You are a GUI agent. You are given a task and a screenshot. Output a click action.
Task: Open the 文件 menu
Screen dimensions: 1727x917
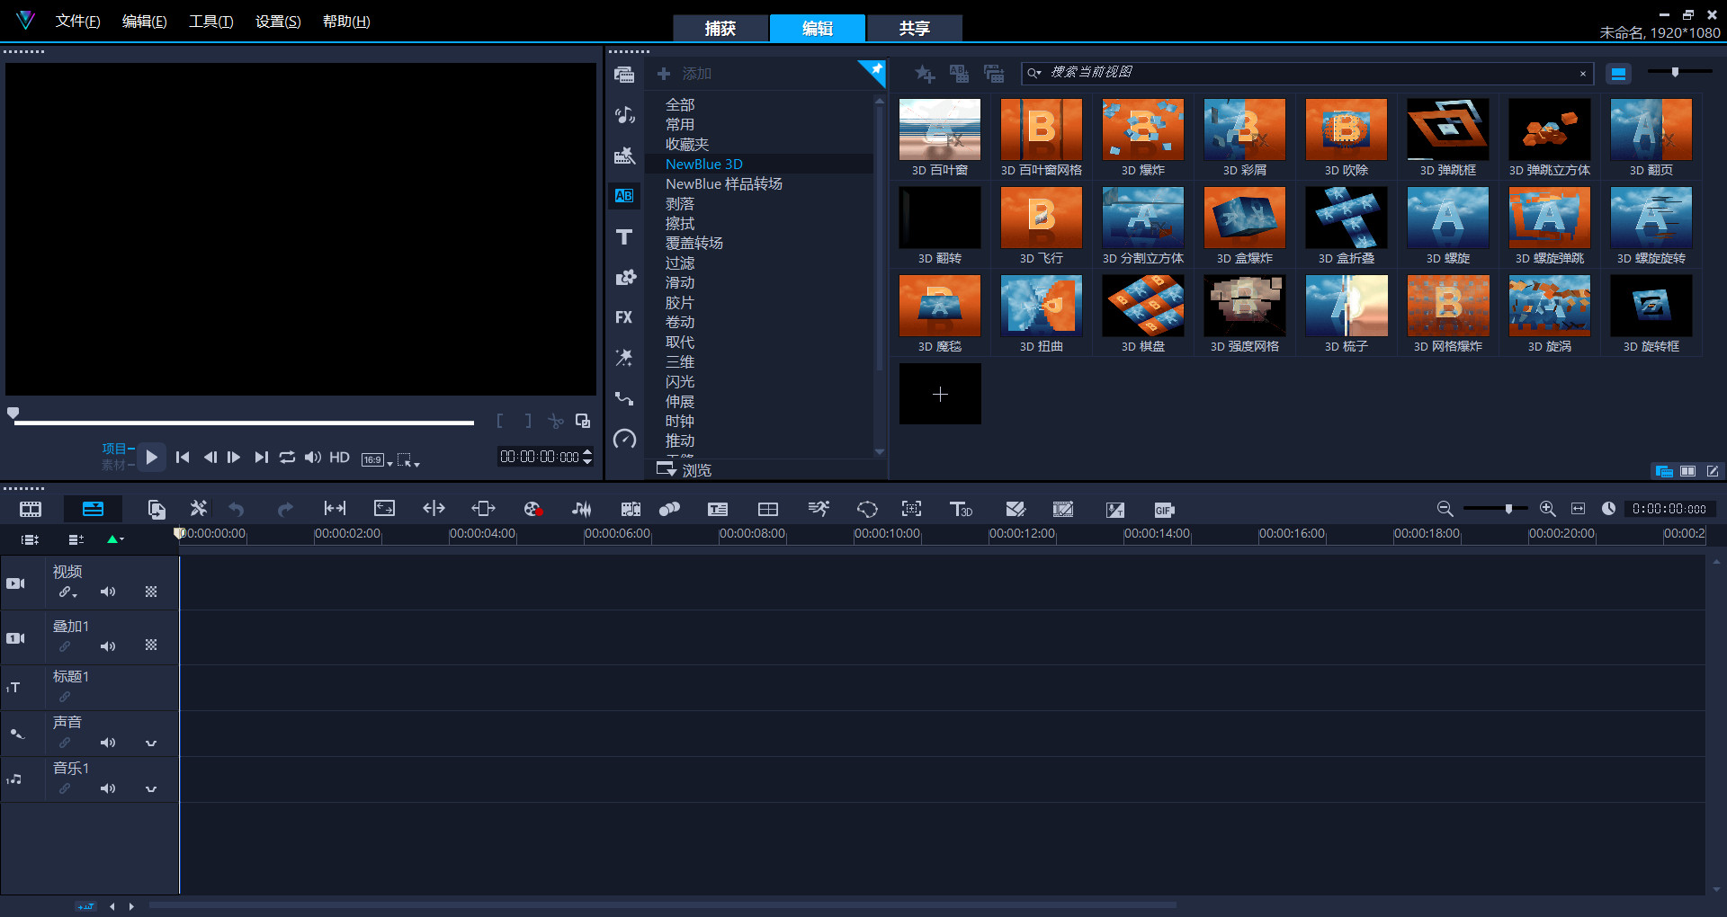point(77,22)
